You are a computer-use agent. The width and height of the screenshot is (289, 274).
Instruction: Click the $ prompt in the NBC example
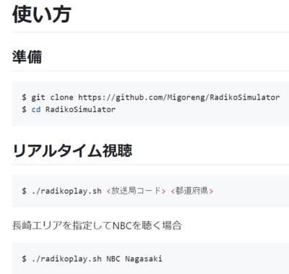(x=24, y=259)
